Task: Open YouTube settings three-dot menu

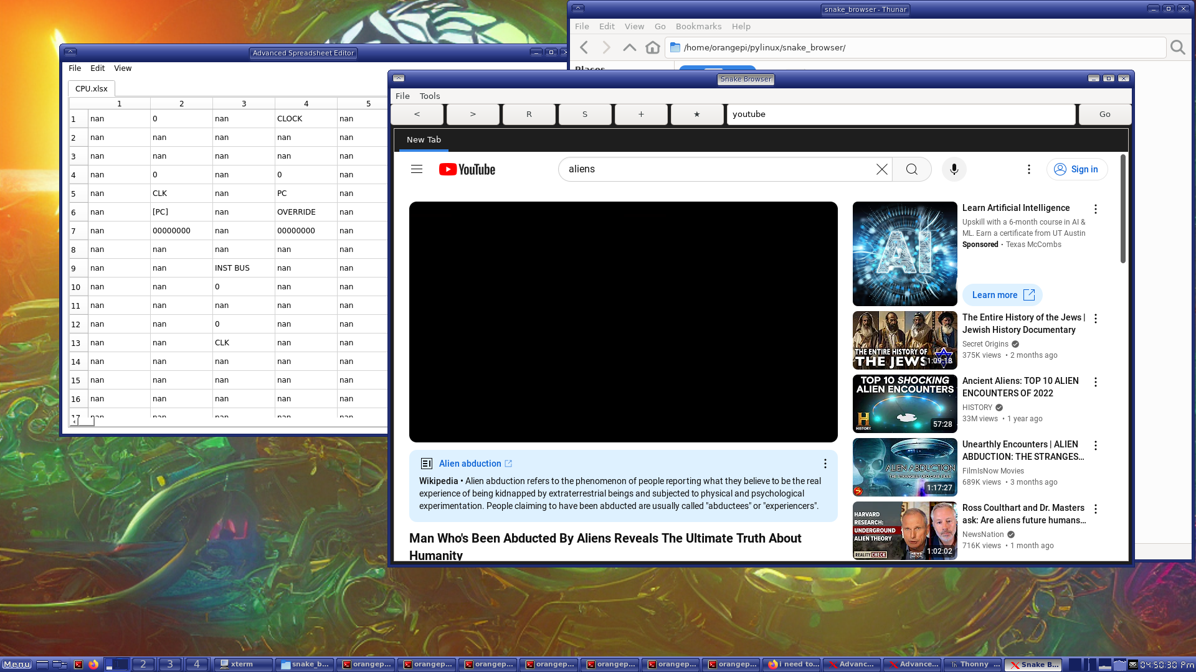Action: tap(1029, 169)
